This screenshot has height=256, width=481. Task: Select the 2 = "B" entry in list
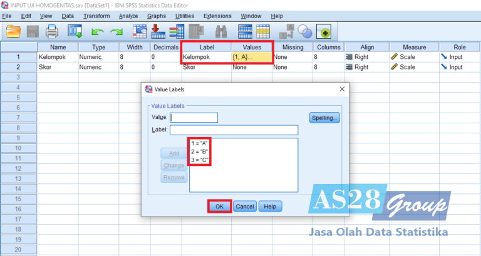point(200,151)
